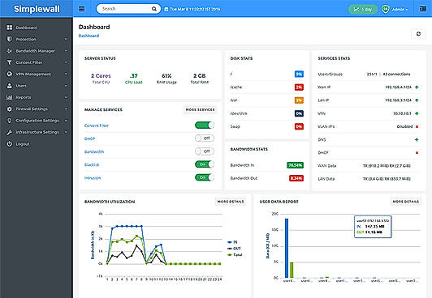Click the IN legend entry in bandwidth chart

tap(232, 242)
